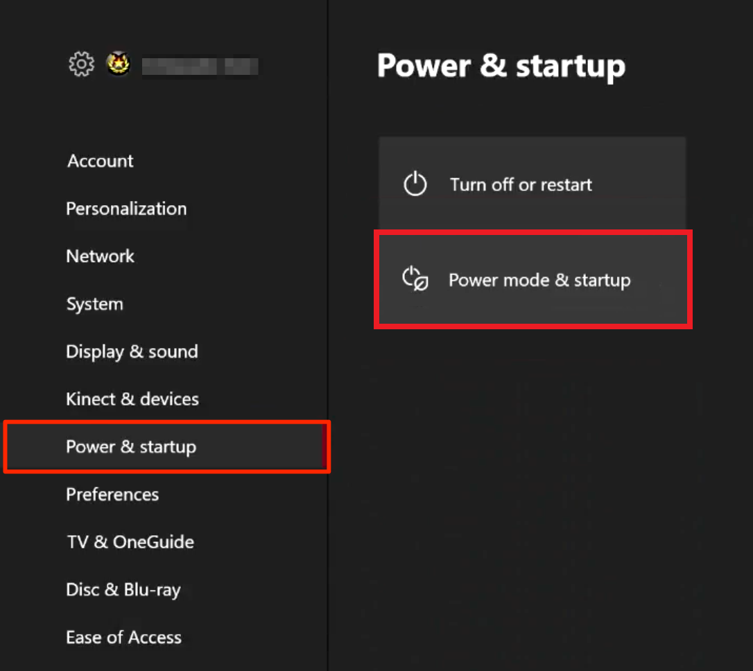Open the Account settings category
This screenshot has height=671, width=753.
click(x=101, y=162)
